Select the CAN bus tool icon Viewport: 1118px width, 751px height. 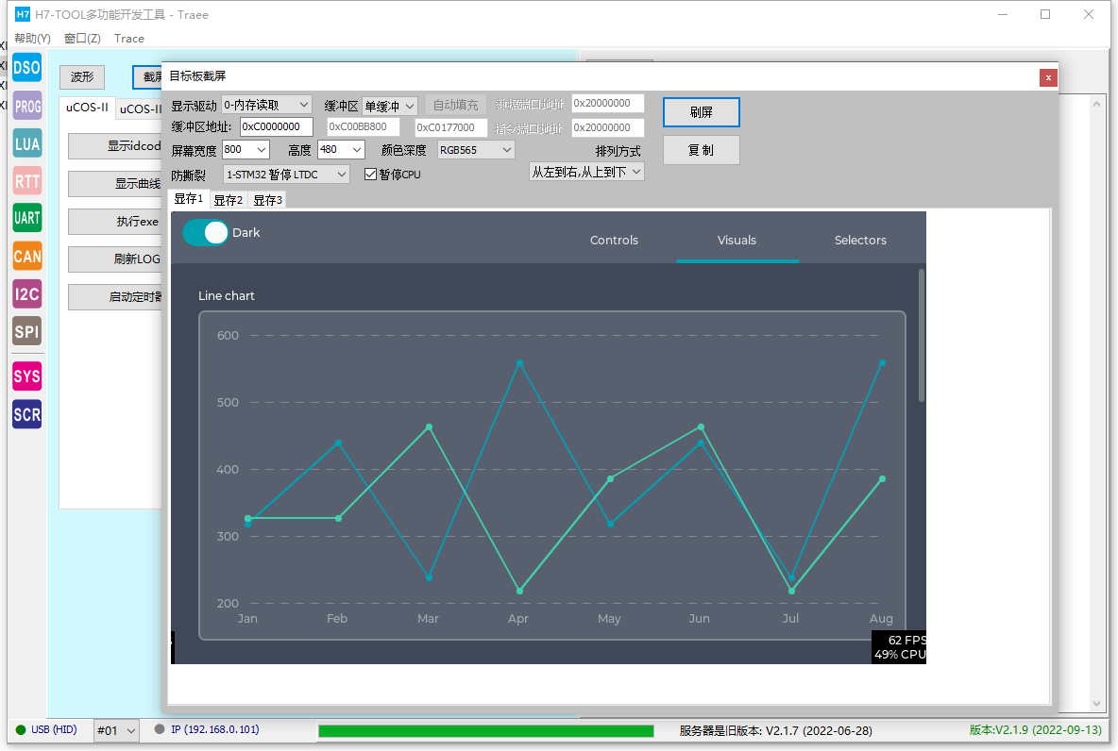coord(27,256)
